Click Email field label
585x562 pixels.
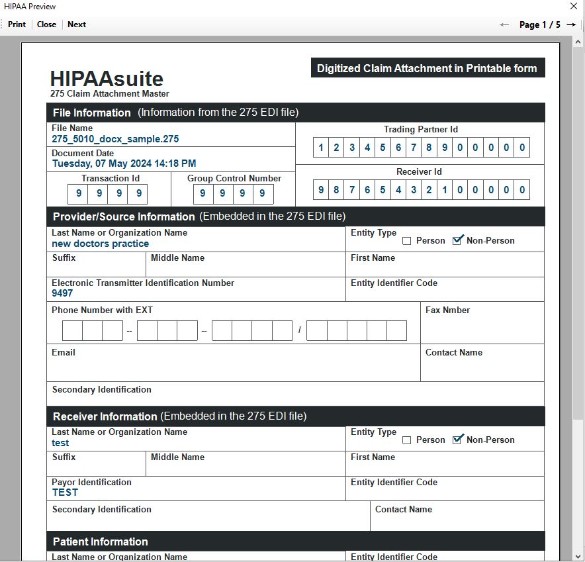tap(64, 353)
